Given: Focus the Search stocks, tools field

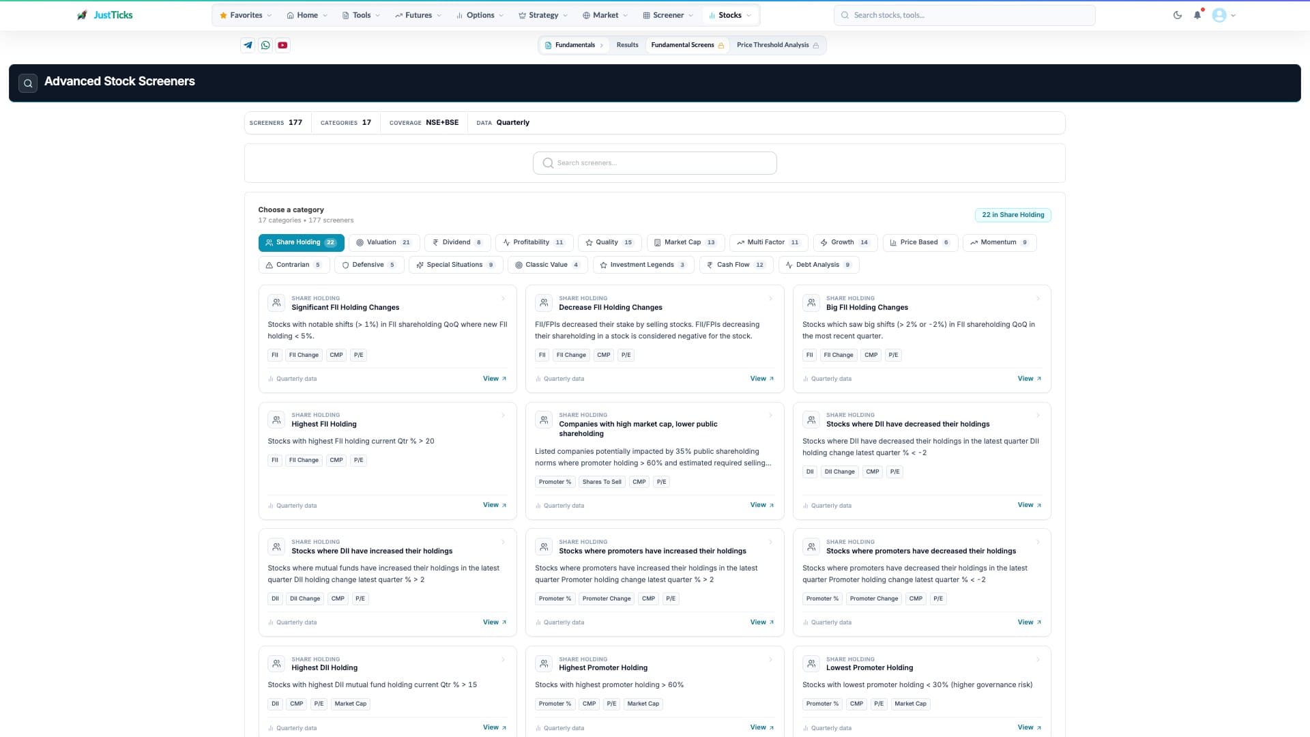Looking at the screenshot, I should tap(964, 15).
